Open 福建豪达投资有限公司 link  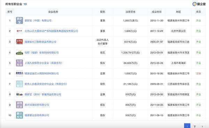point(37,115)
